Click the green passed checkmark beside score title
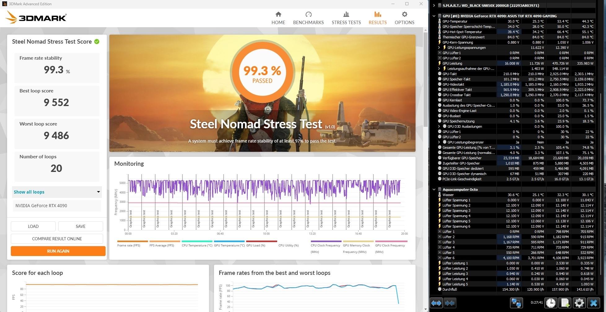Viewport: 606px width, 312px height. point(97,41)
